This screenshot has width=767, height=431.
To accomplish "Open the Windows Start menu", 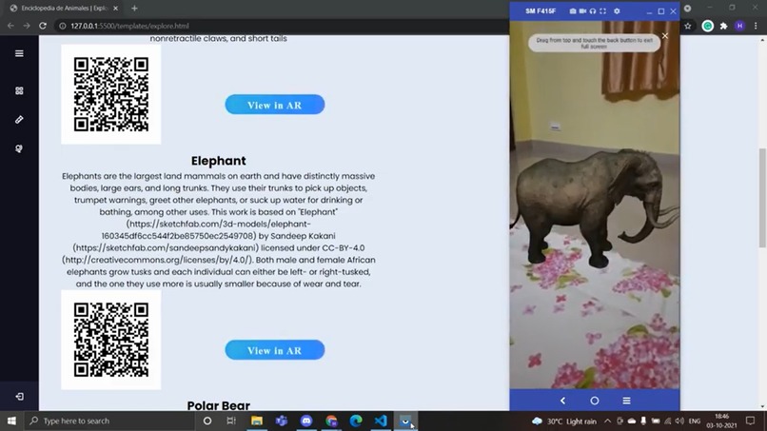I will [11, 421].
